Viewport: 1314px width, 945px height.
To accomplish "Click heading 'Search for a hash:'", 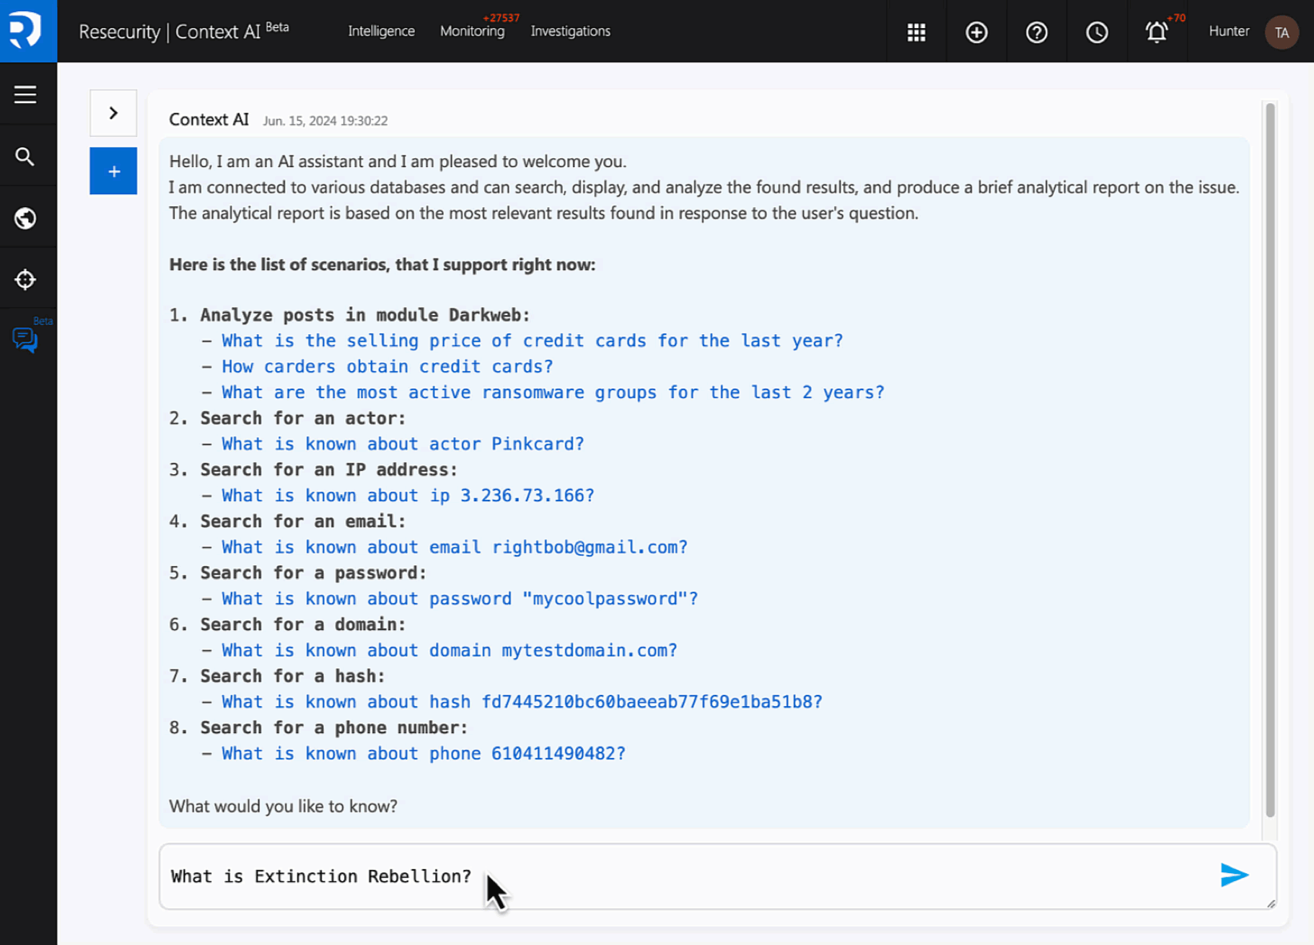I will click(293, 676).
